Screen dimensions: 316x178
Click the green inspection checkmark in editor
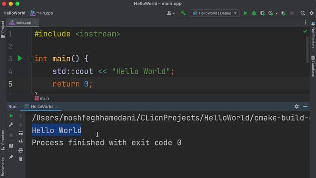point(305,31)
